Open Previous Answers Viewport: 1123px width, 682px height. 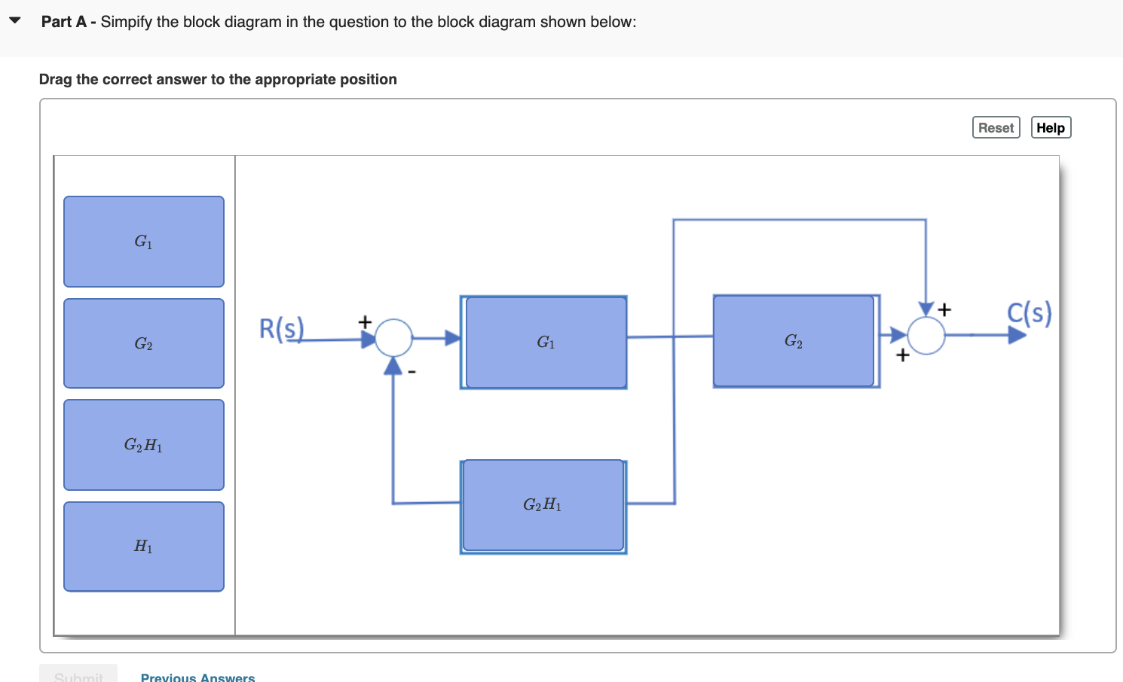(x=197, y=676)
